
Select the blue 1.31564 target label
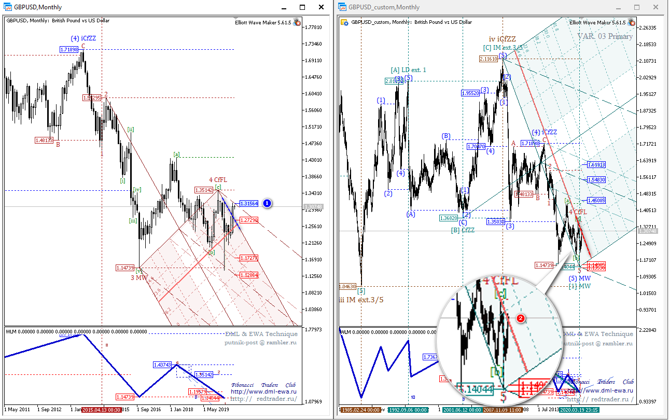click(249, 204)
